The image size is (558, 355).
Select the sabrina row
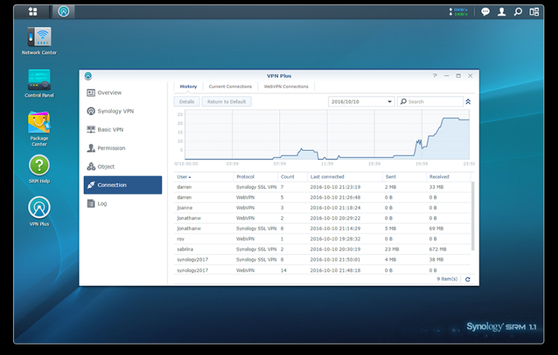click(322, 250)
